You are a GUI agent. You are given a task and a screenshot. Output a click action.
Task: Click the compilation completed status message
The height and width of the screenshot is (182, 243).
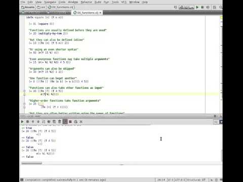66,180
